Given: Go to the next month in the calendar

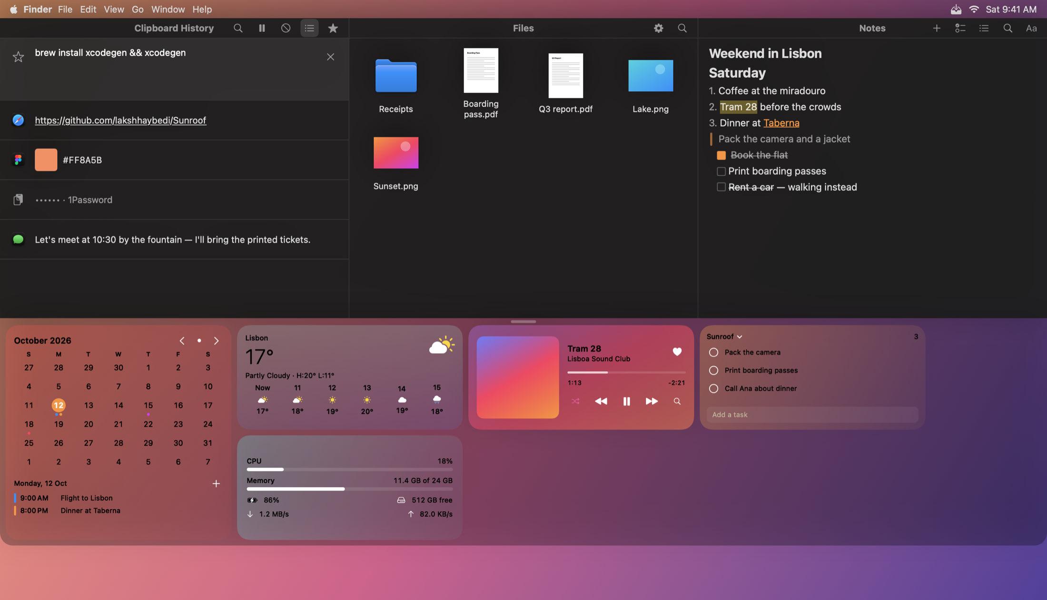Looking at the screenshot, I should click(x=216, y=341).
